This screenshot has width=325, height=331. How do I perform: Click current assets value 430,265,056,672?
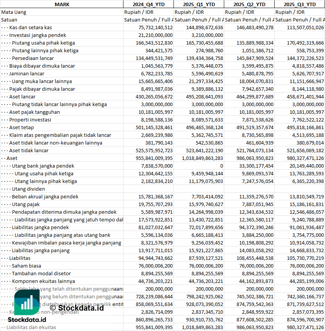(154, 96)
